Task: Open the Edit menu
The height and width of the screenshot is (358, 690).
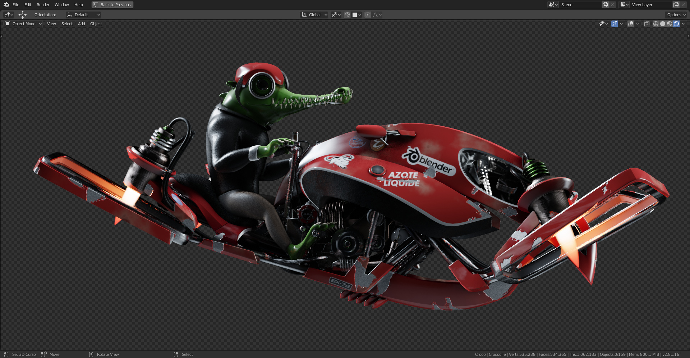Action: [28, 5]
